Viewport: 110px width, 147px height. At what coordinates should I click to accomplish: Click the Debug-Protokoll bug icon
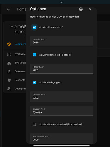pos(9,88)
